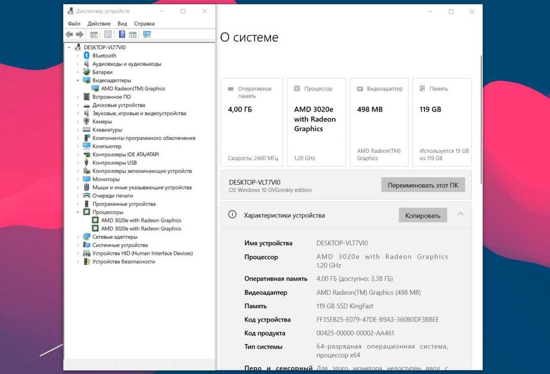Click the Device Manager title bar icon
This screenshot has width=550, height=374.
(70, 11)
